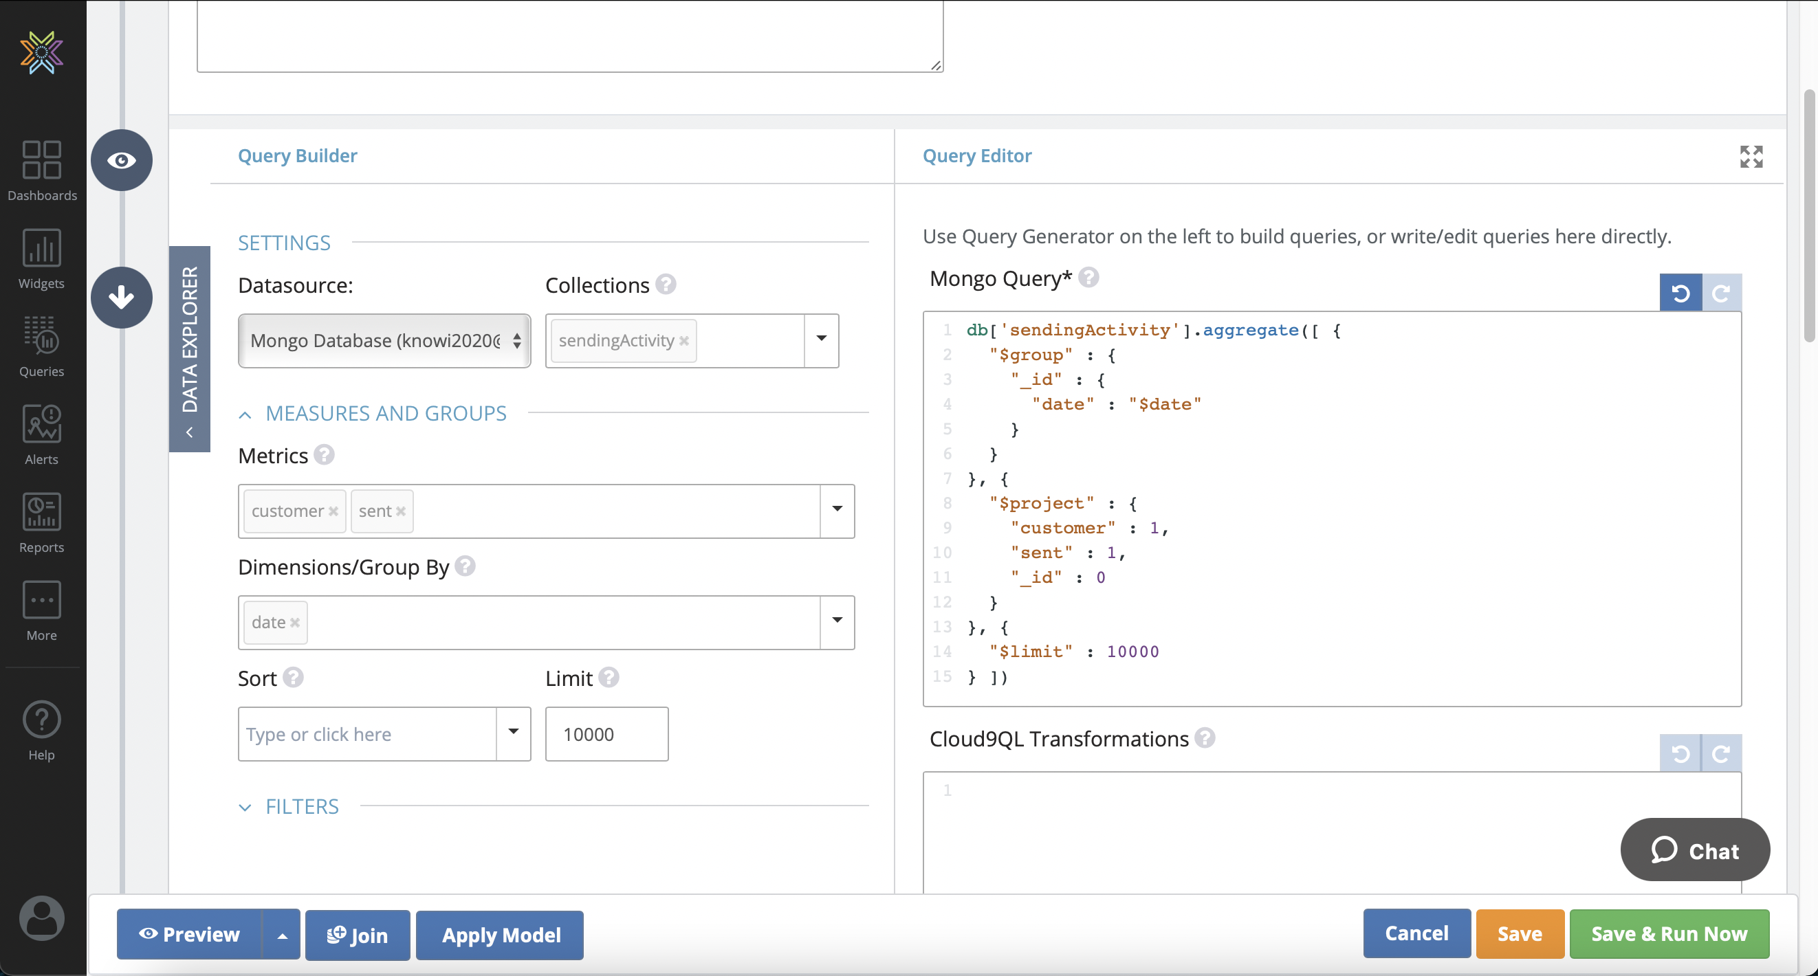Open the Collections dropdown
1818x976 pixels.
click(x=821, y=340)
